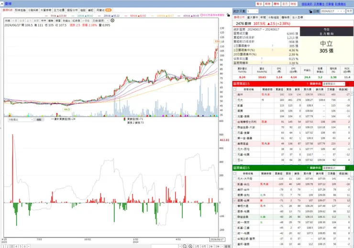Click the question mark beside 區間周轉率
This screenshot has height=248, width=354.
pyautogui.click(x=262, y=63)
